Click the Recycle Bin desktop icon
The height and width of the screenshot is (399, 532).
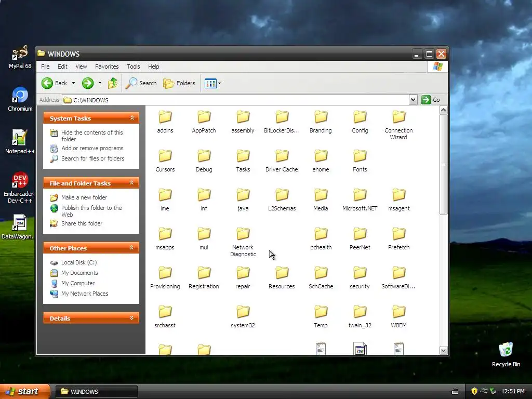506,354
